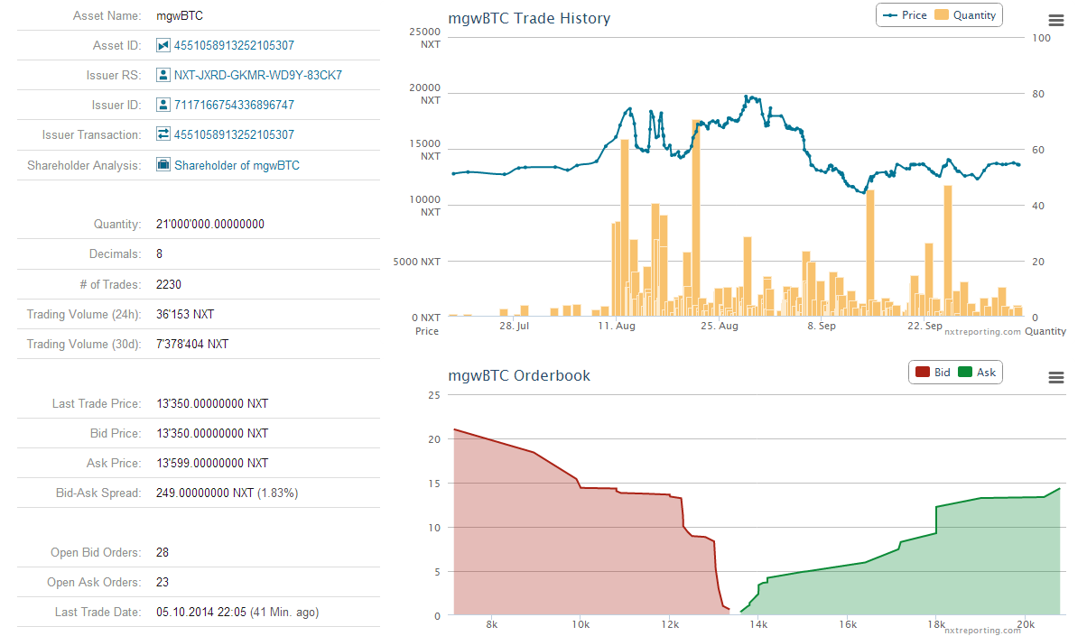Click the arrows icon beside Issuer Transaction
1087x636 pixels.
[x=163, y=134]
